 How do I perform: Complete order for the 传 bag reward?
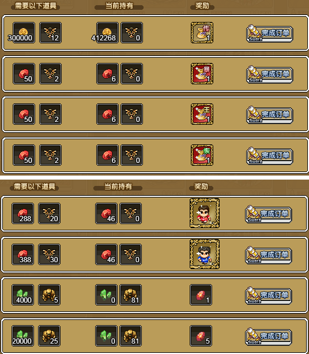point(269,33)
